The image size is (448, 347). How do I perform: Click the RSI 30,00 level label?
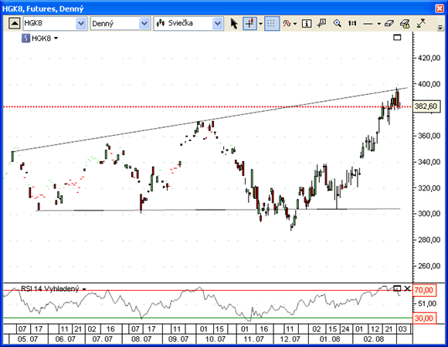424,318
